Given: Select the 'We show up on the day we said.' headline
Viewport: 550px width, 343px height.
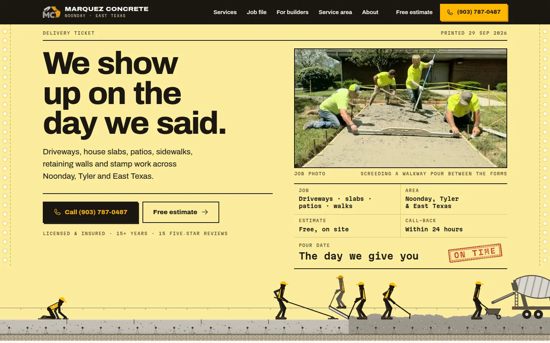Looking at the screenshot, I should (134, 93).
